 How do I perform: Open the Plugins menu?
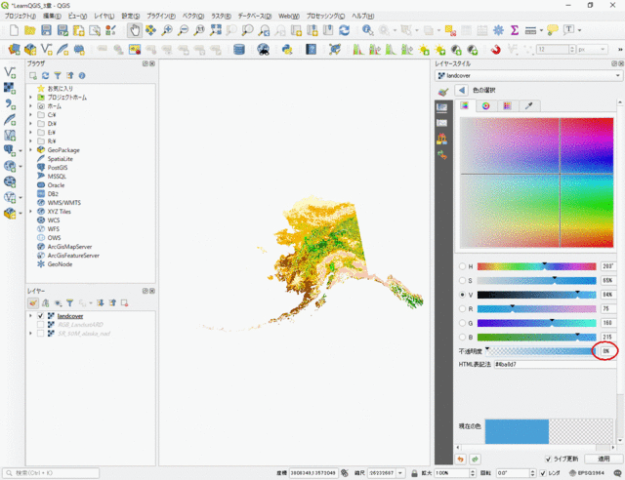click(160, 16)
